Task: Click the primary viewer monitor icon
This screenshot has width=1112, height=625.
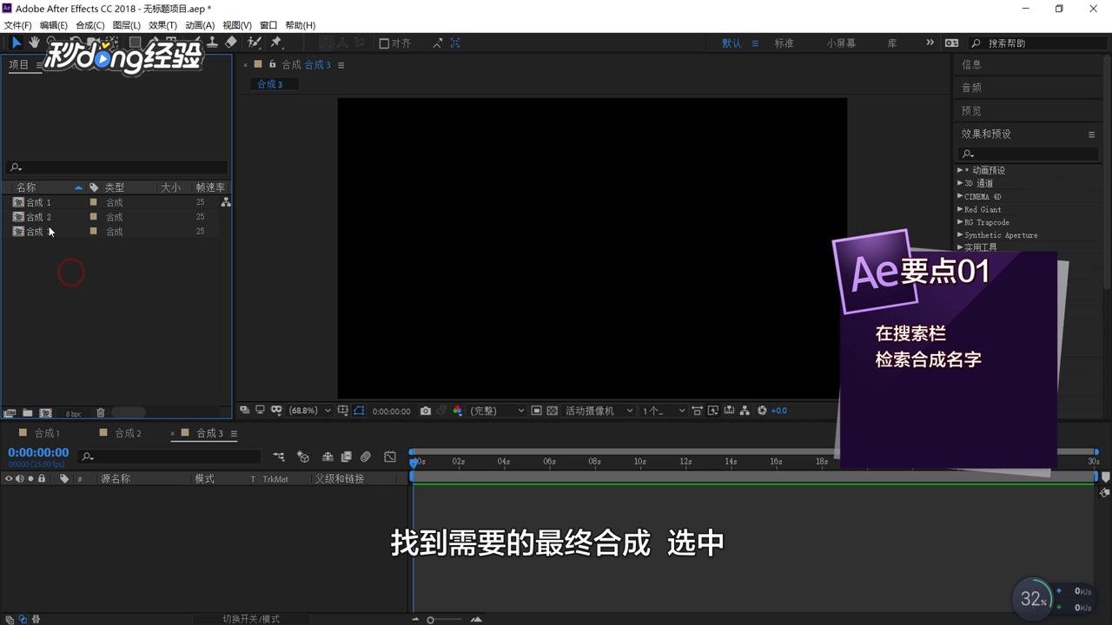Action: pos(260,410)
